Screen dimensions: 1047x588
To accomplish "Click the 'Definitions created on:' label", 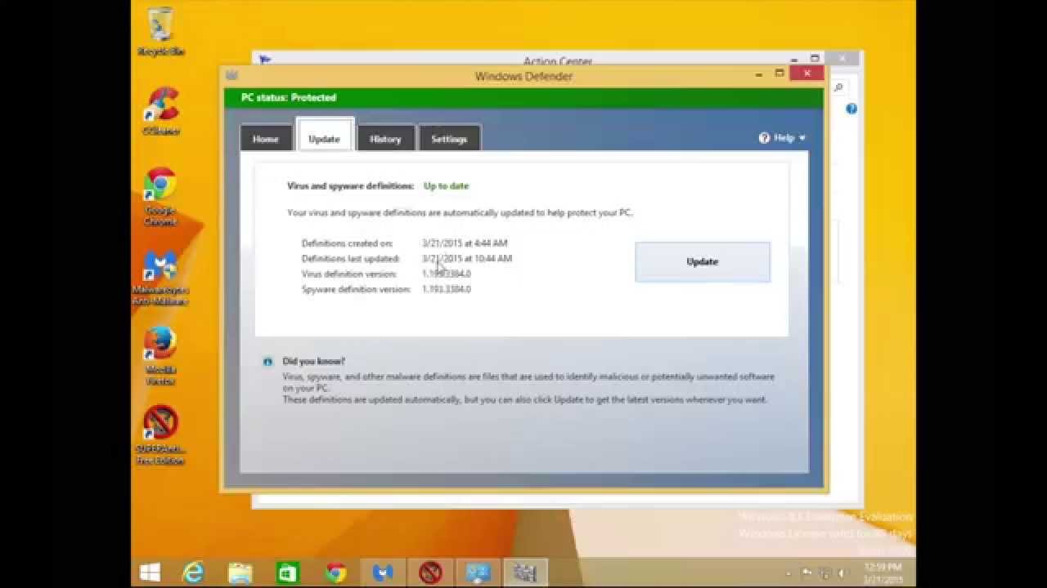I will (x=347, y=243).
